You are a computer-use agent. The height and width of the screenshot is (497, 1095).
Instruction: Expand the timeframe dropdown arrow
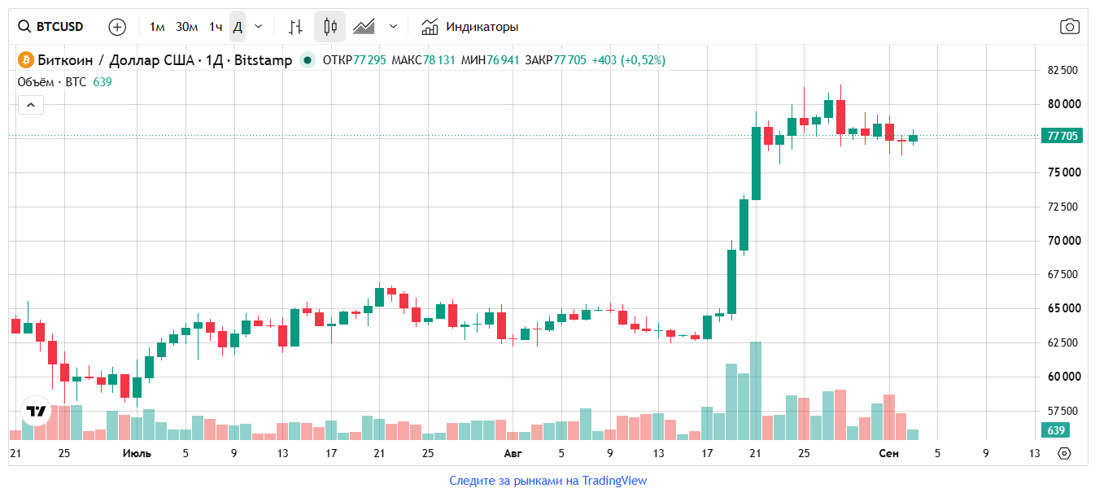[259, 27]
